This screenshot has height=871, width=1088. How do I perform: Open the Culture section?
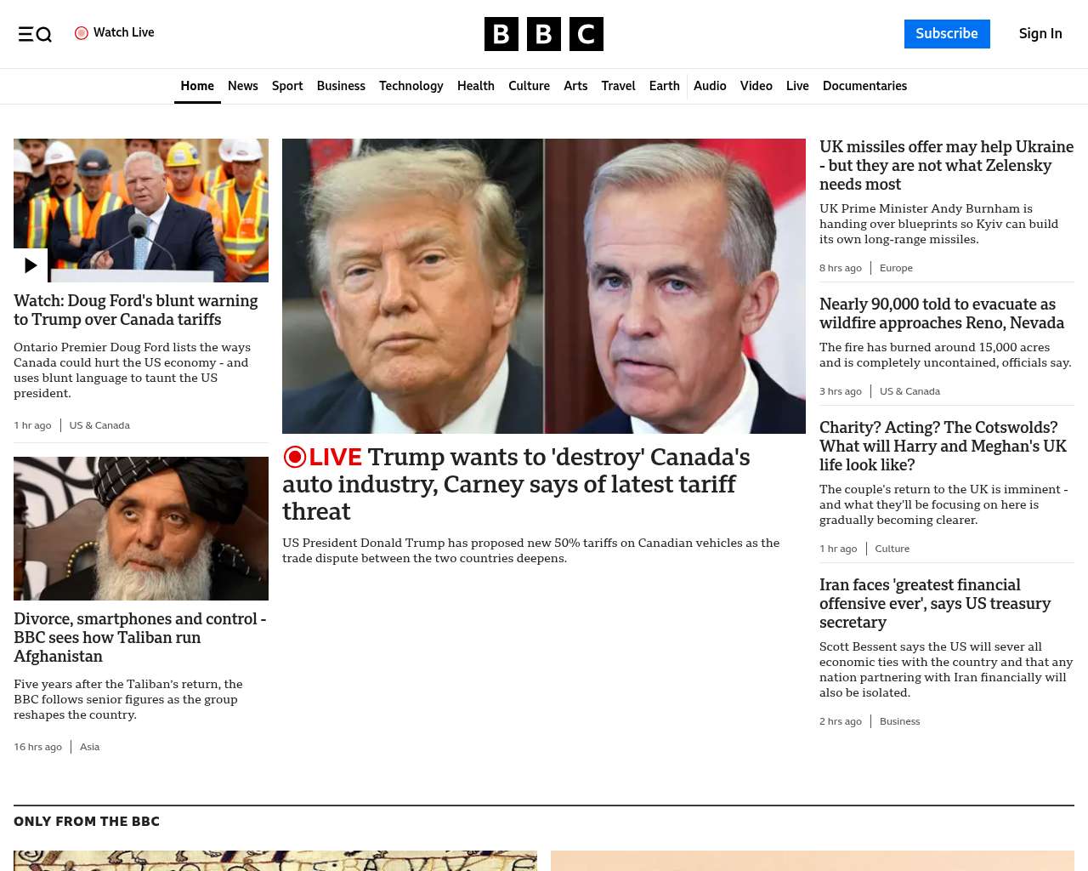[529, 86]
